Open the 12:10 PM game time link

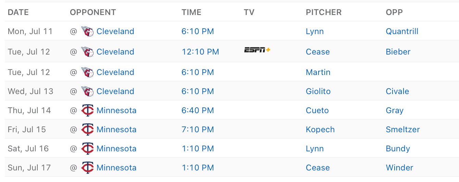click(x=200, y=52)
